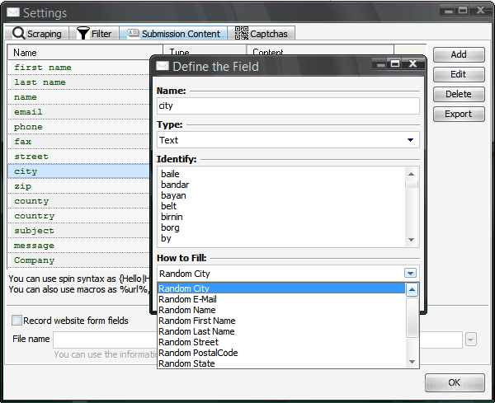
Task: Choose Random E-Mail from the list
Action: click(x=186, y=299)
